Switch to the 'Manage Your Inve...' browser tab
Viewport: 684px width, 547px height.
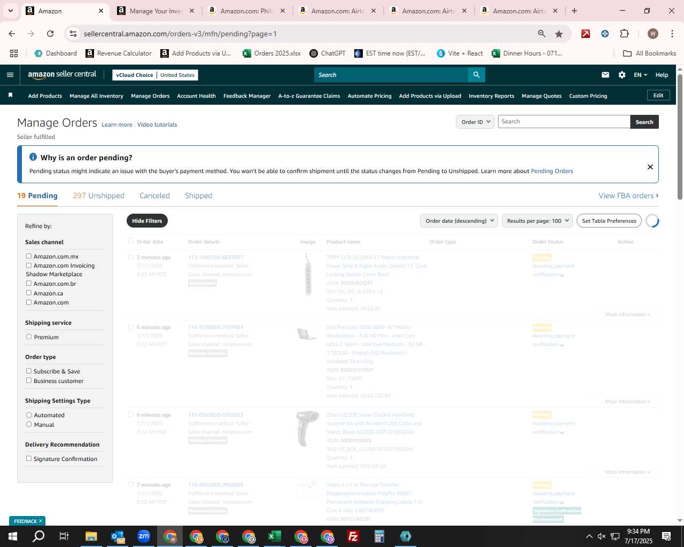pos(155,11)
